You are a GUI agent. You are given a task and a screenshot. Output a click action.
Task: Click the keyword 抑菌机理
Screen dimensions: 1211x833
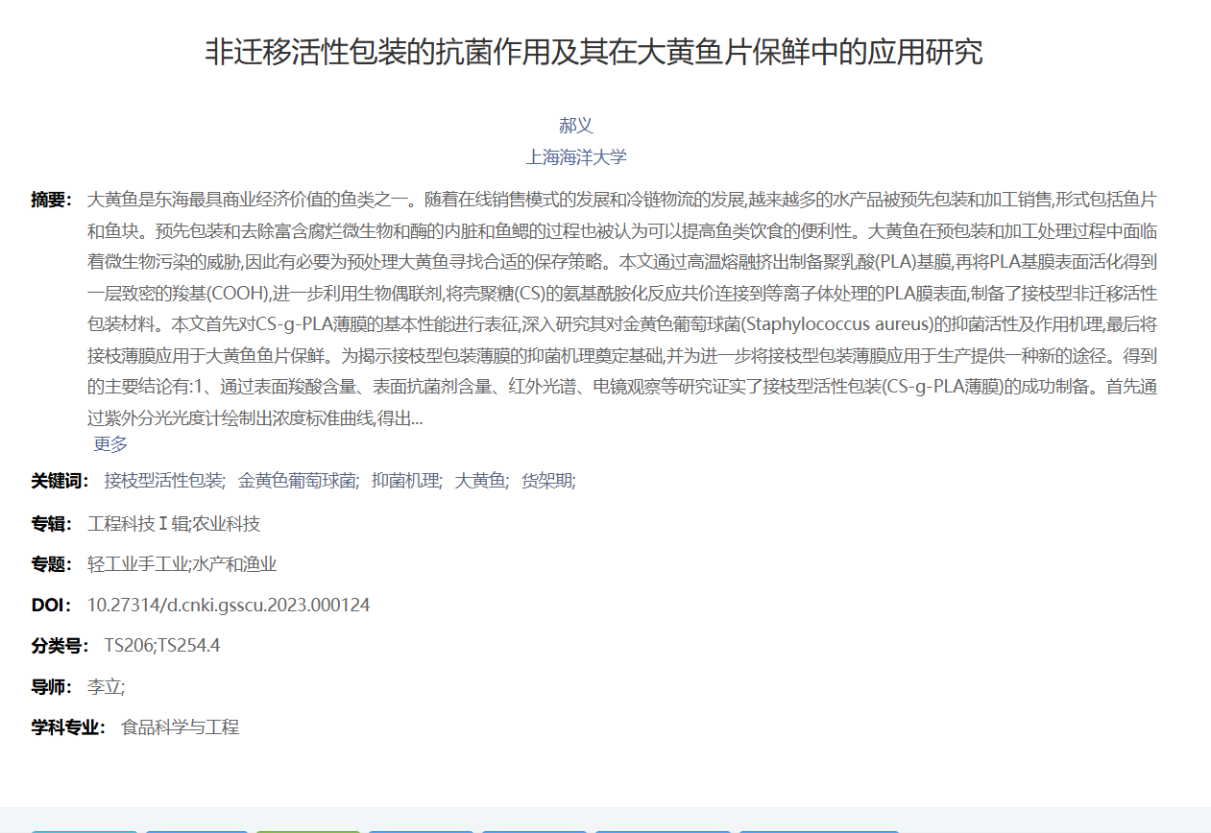[x=406, y=481]
